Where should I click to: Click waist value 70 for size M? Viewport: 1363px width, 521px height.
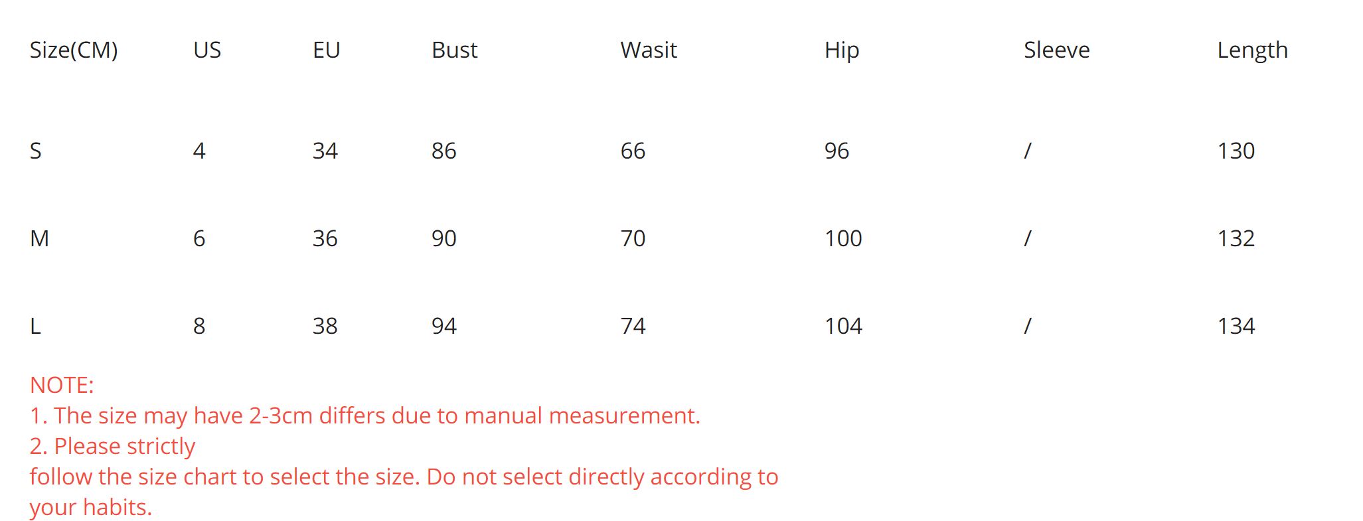click(633, 239)
